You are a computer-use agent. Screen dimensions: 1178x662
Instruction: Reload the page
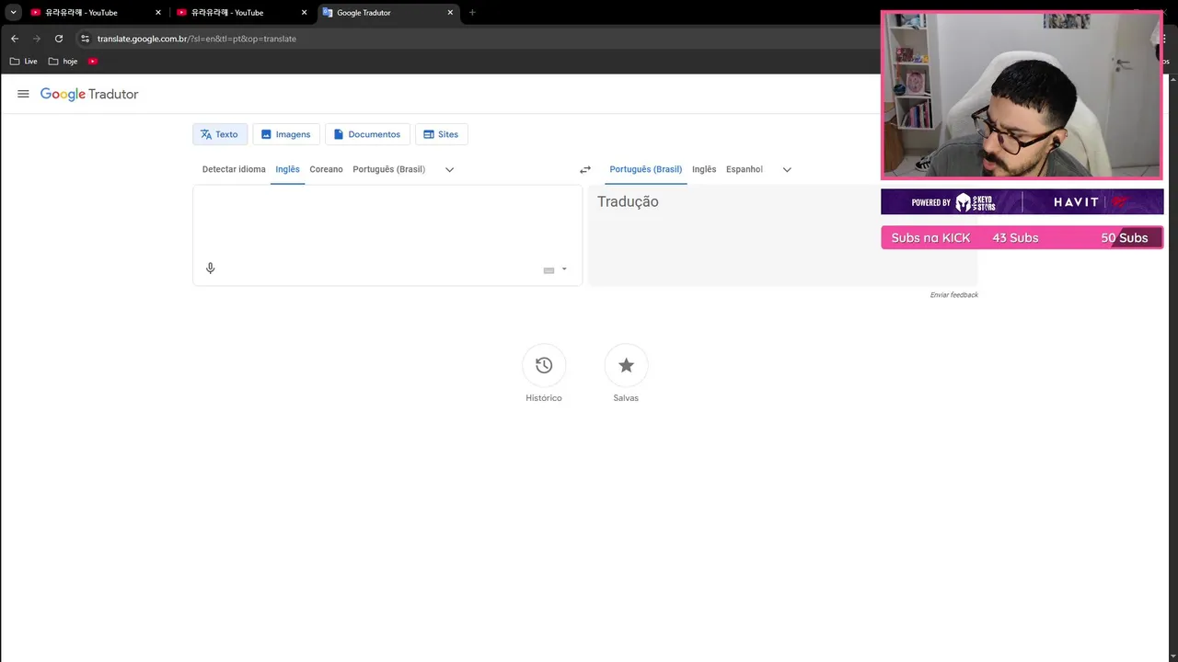click(59, 39)
